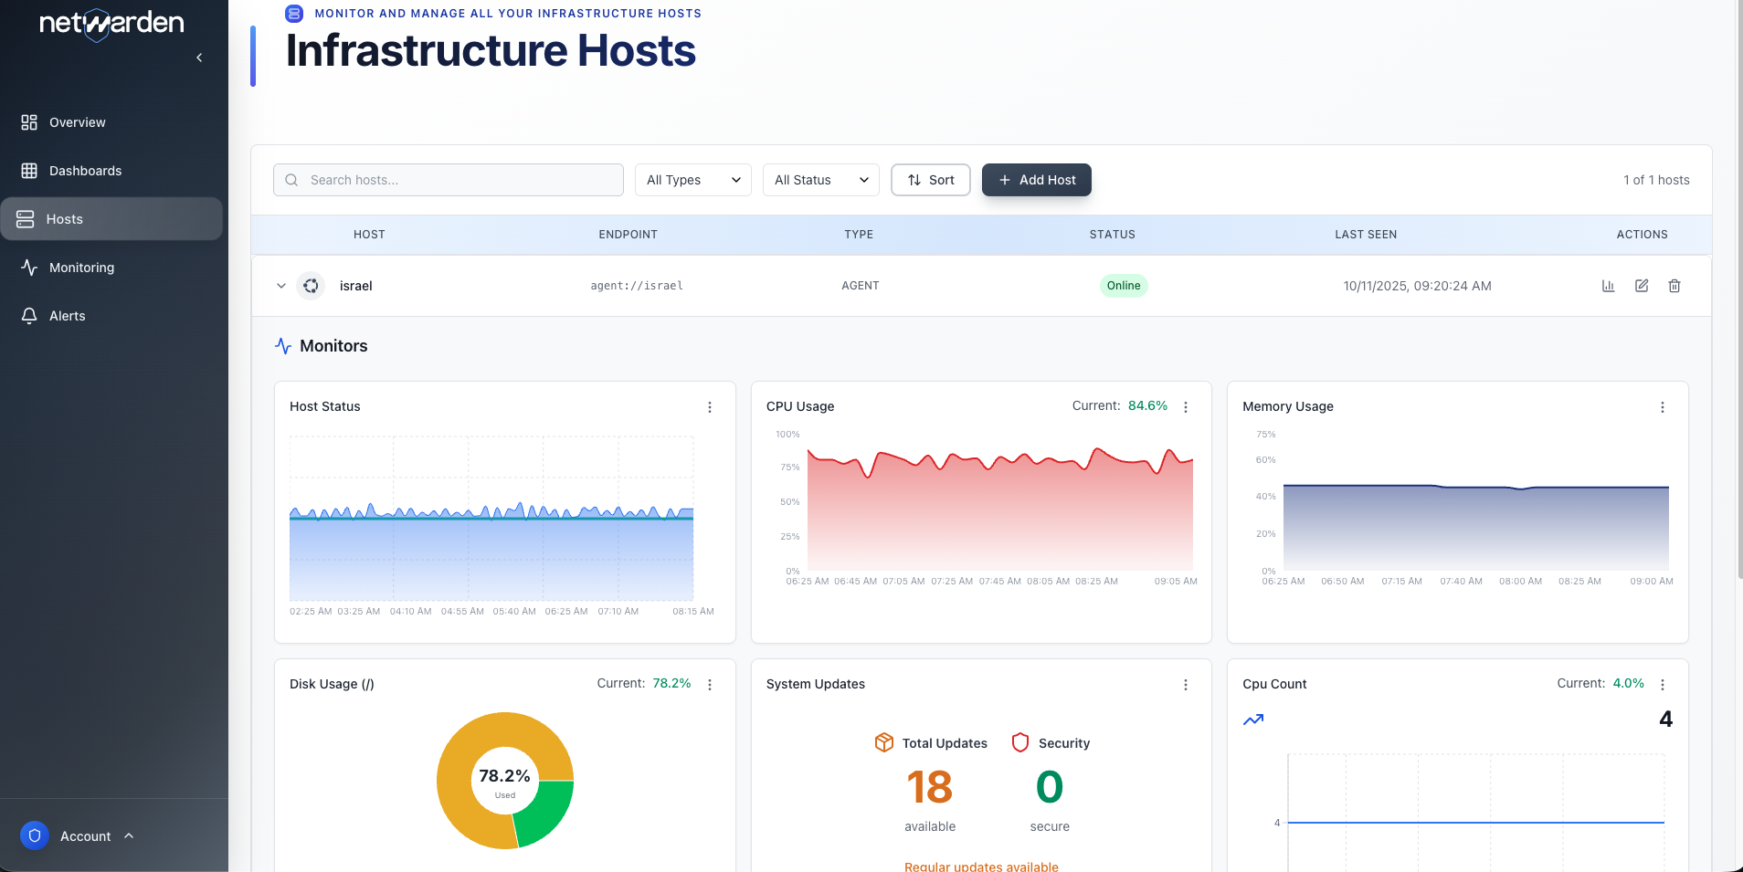Click the LAST SEEN column header
The width and height of the screenshot is (1743, 872).
pyautogui.click(x=1366, y=235)
